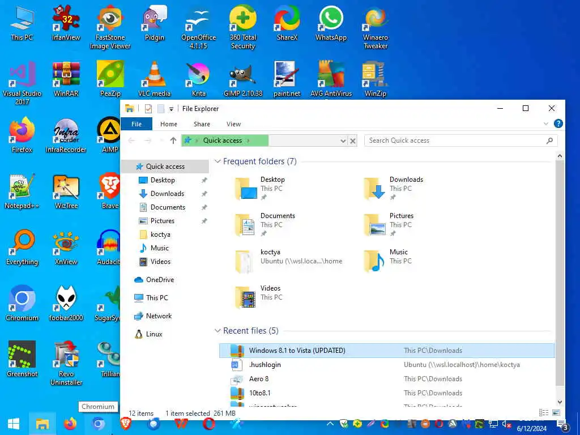The image size is (580, 435).
Task: Open the File ribbon tab
Action: pyautogui.click(x=137, y=124)
